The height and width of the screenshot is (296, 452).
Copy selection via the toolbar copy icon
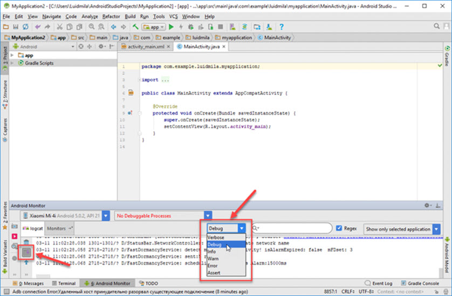pos(70,27)
